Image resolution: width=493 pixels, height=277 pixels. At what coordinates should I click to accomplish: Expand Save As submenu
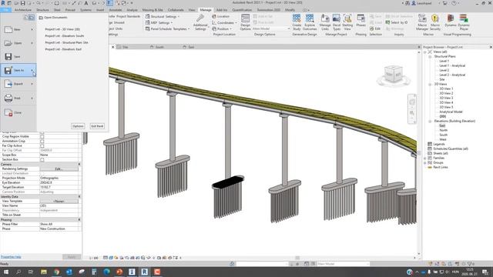click(x=32, y=70)
